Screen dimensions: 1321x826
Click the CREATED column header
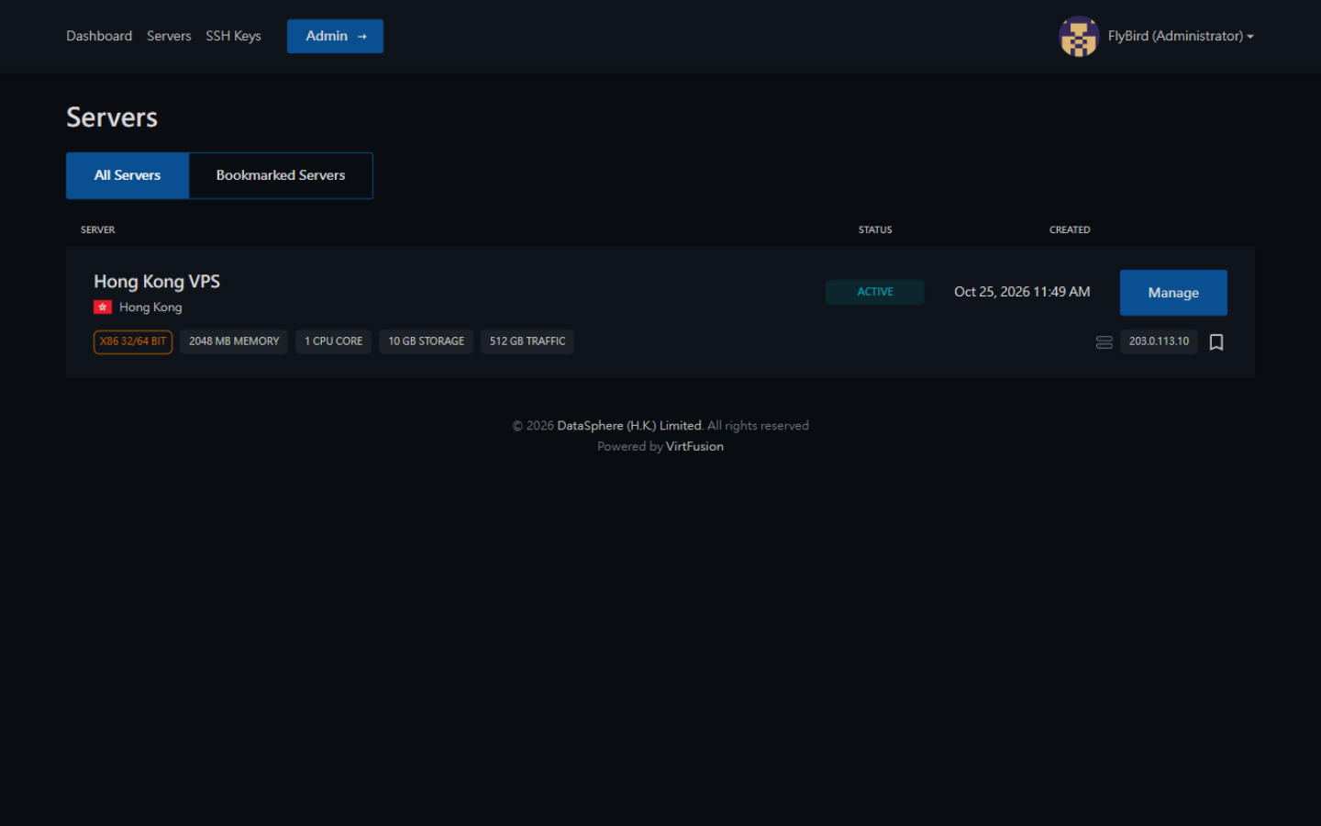1070,229
